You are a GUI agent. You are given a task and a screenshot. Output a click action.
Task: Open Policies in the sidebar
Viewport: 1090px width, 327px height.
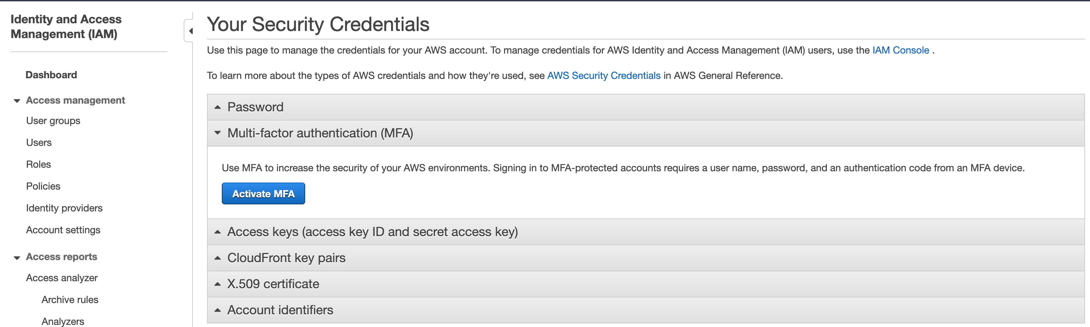click(43, 186)
